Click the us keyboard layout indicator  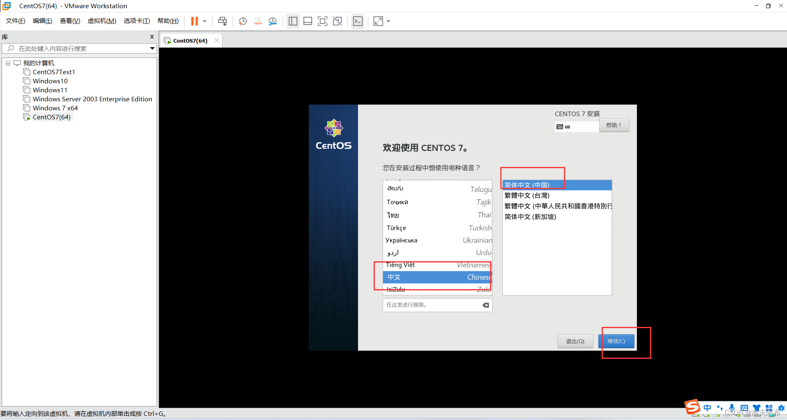(577, 126)
